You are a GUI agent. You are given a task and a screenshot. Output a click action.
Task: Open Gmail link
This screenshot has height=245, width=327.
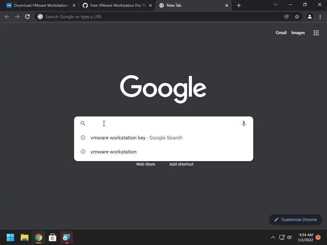coord(281,33)
